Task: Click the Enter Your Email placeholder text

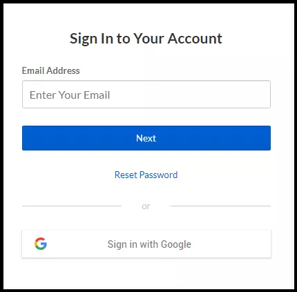Action: click(x=70, y=95)
